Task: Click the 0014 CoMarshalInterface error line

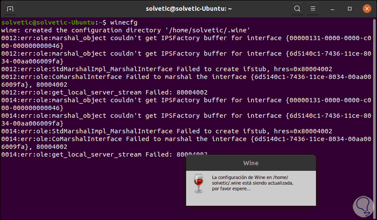Action: click(173, 139)
